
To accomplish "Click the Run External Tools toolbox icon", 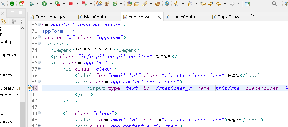I will pos(58,3).
